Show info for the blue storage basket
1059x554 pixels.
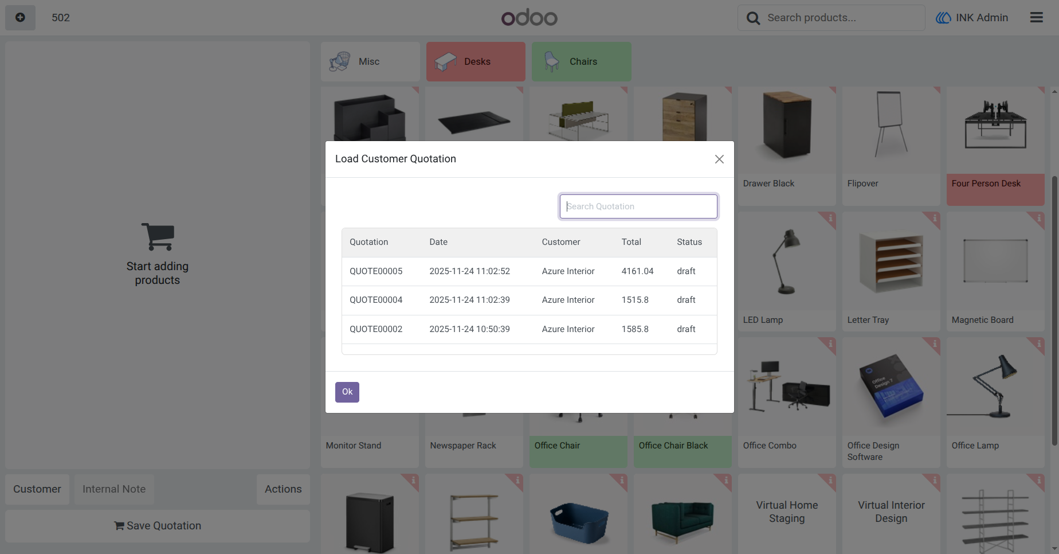click(622, 479)
